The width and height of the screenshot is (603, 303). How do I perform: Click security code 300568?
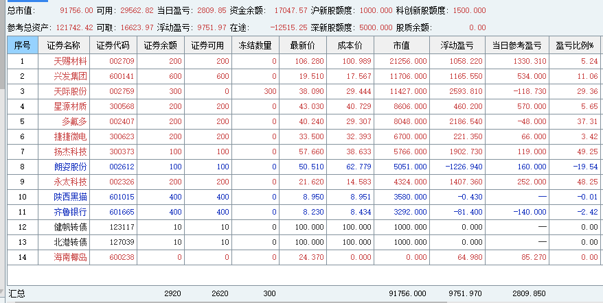point(122,106)
